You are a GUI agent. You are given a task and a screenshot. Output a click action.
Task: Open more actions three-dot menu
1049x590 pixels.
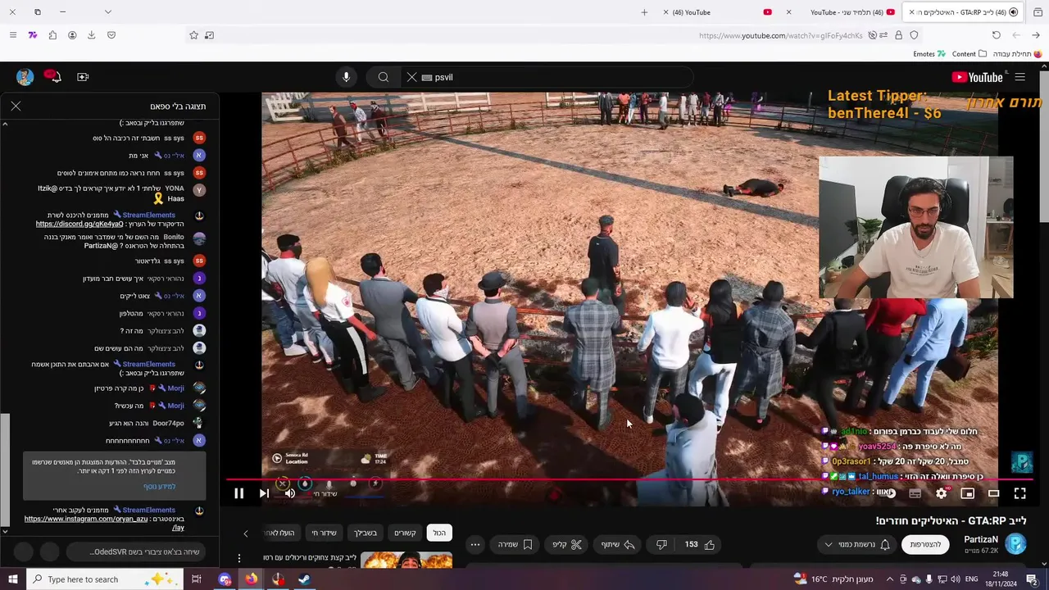[x=475, y=544]
